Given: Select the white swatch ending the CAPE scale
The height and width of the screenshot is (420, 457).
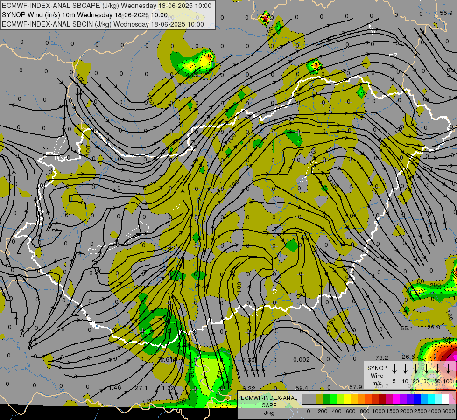Looking at the screenshot, I should pyautogui.click(x=445, y=399).
